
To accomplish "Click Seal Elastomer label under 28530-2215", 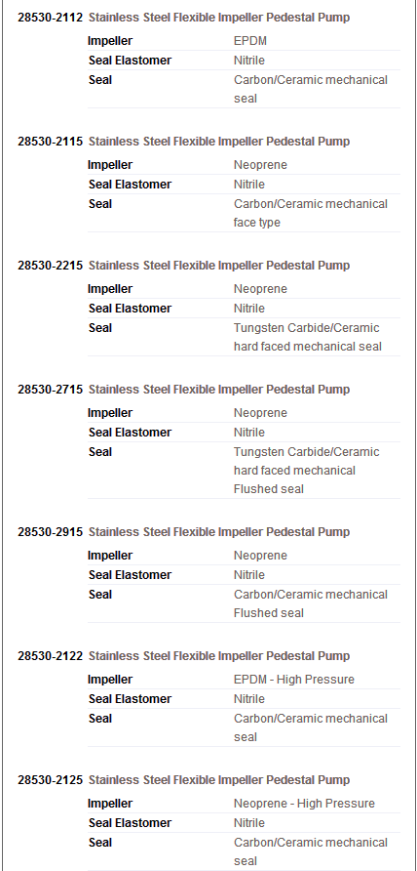I will (130, 309).
